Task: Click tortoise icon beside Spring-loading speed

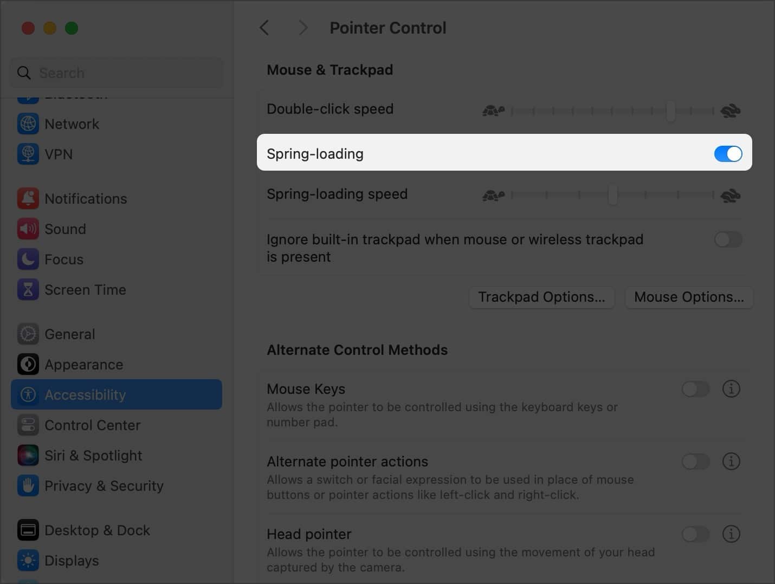Action: coord(493,195)
